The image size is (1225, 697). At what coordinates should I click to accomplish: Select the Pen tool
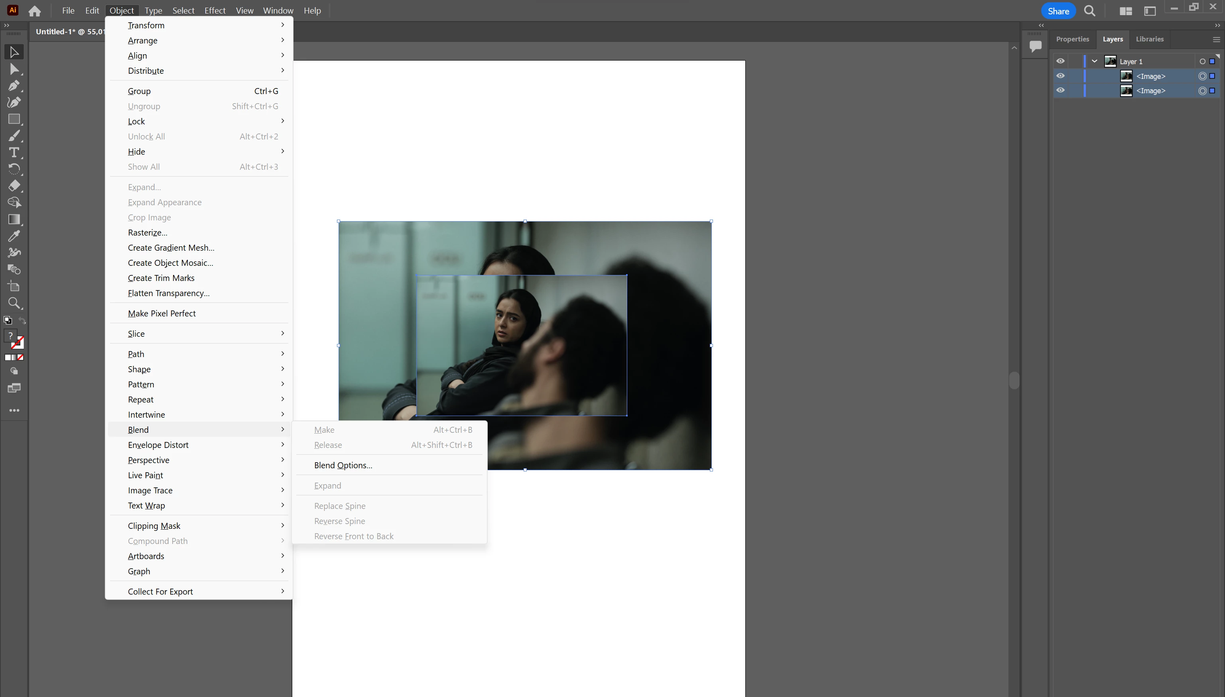coord(14,86)
